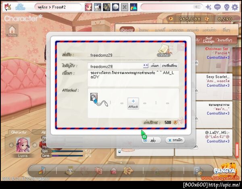The height and width of the screenshot is (189, 242).
Task: Show previous character with left arrow
Action: click(11, 145)
